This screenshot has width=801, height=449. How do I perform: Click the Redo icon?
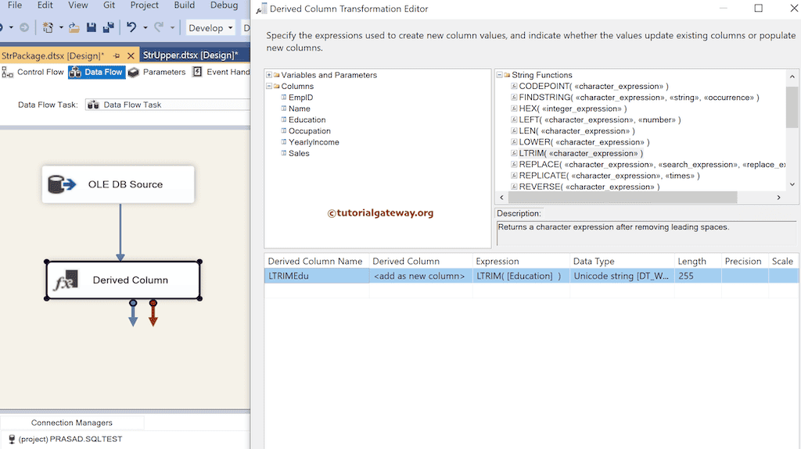pos(159,27)
